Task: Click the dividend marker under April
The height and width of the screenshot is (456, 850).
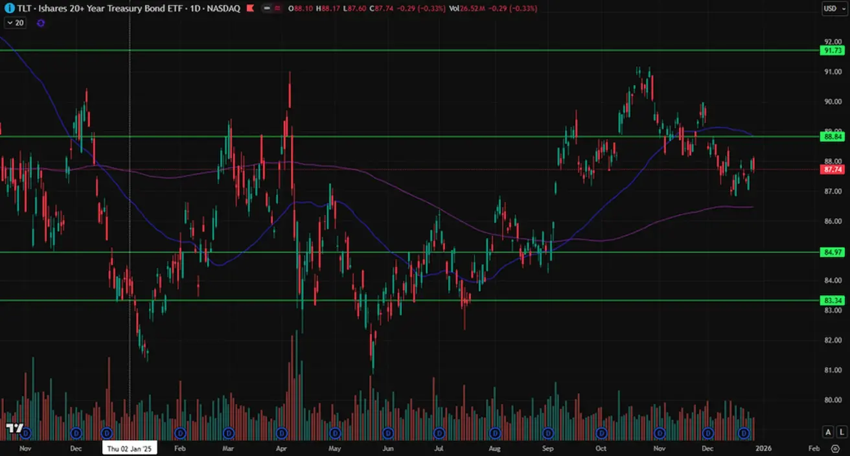Action: pyautogui.click(x=281, y=433)
